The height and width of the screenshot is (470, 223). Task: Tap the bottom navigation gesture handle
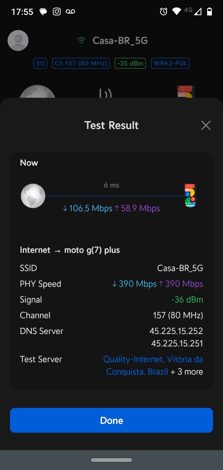pos(111,460)
